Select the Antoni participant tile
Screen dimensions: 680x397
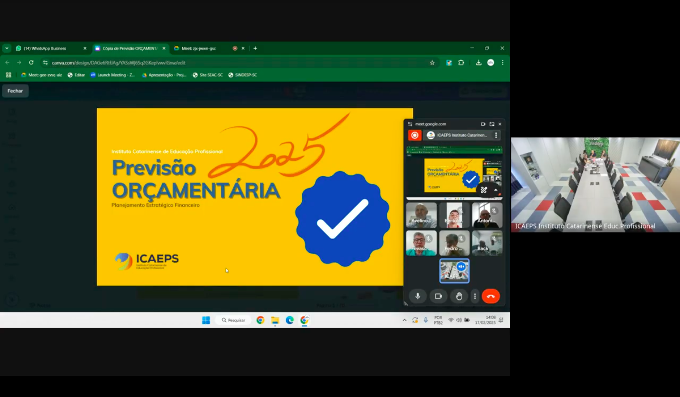[487, 215]
